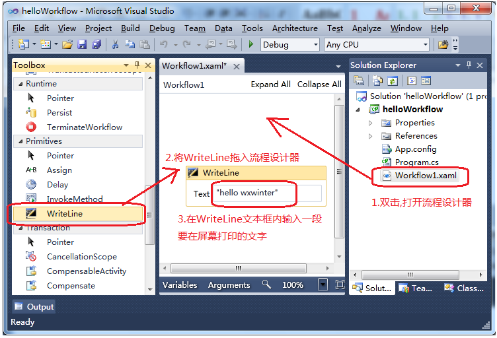Click the magnifier zoom icon in designer footer
This screenshot has width=497, height=338.
(x=266, y=285)
